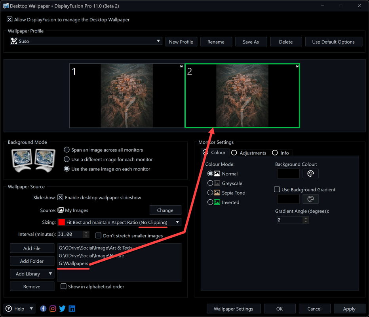This screenshot has width=369, height=317.
Task: Click the red Sizing colour swatch
Action: click(61, 222)
